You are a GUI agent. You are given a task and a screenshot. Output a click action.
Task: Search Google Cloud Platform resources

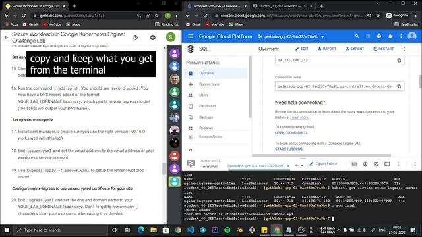click(x=357, y=36)
